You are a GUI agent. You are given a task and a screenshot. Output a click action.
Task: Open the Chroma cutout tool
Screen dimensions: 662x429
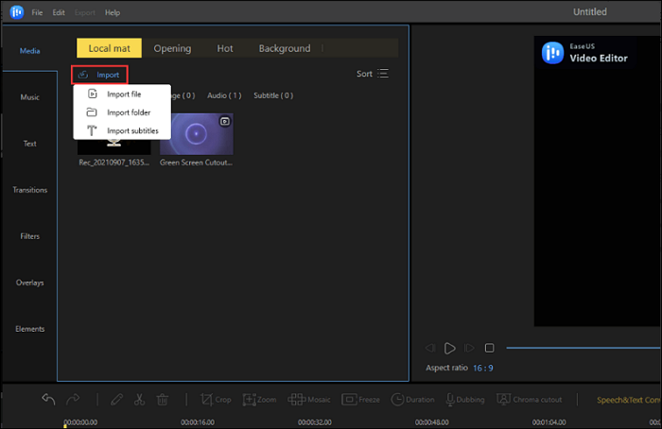(x=530, y=400)
